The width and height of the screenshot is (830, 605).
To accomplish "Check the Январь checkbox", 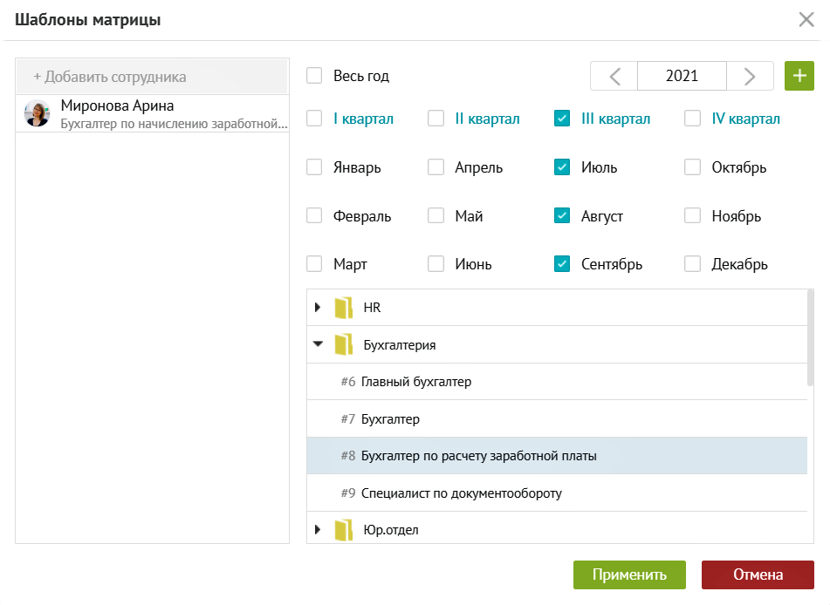I will tap(315, 167).
